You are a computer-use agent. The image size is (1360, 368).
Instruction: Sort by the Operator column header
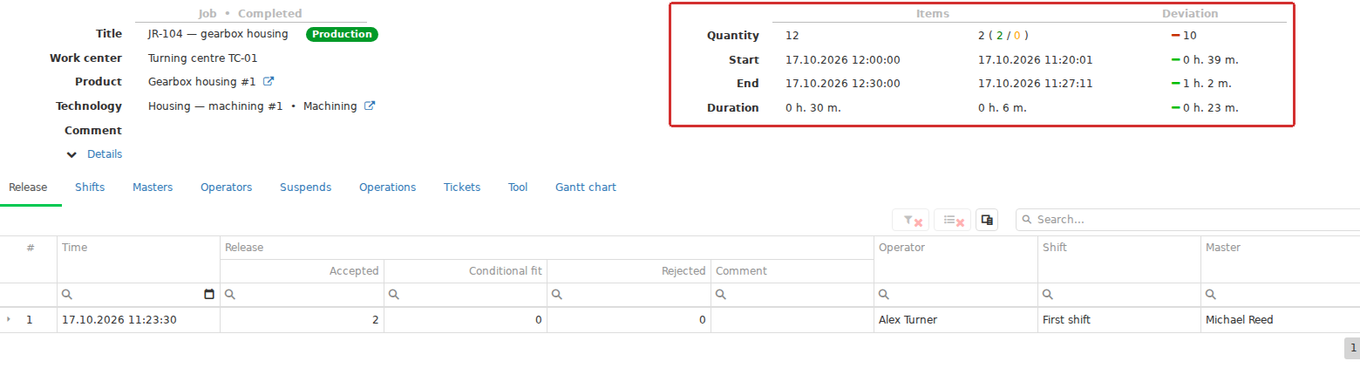pos(955,259)
